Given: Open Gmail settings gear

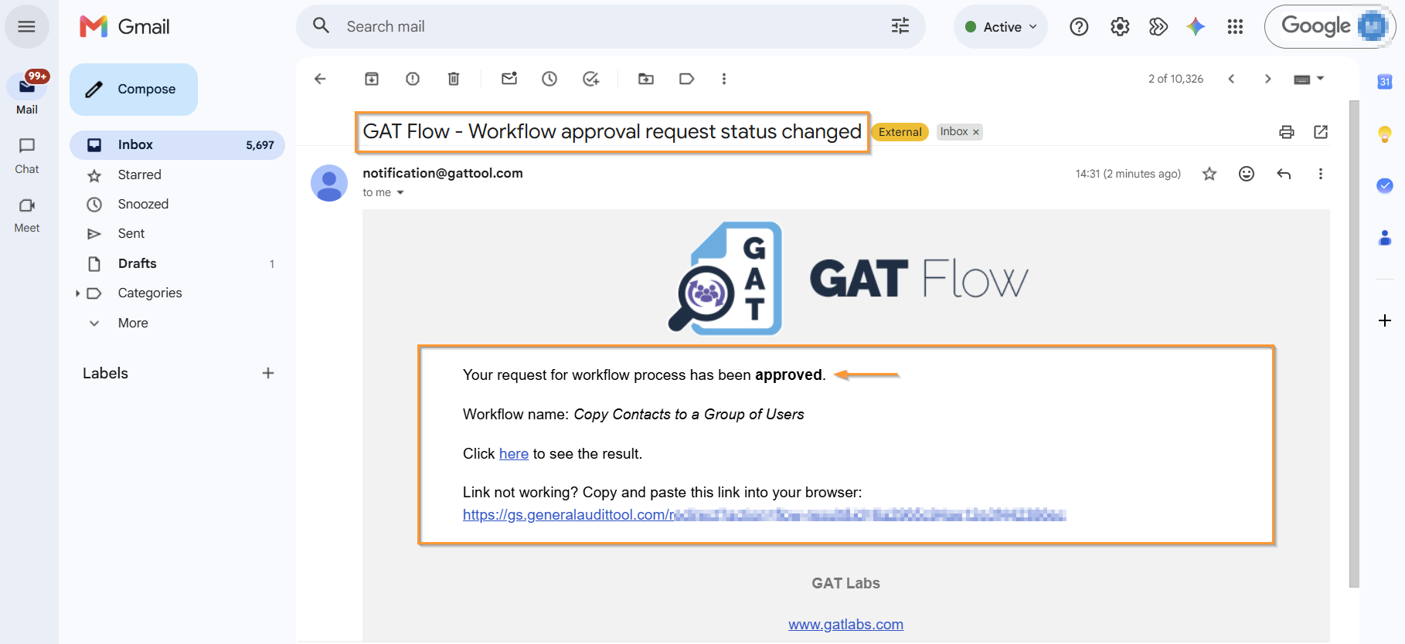Looking at the screenshot, I should coord(1120,27).
